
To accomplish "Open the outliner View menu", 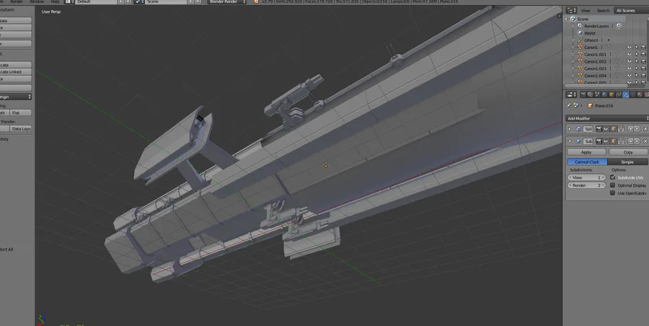I will (x=586, y=10).
